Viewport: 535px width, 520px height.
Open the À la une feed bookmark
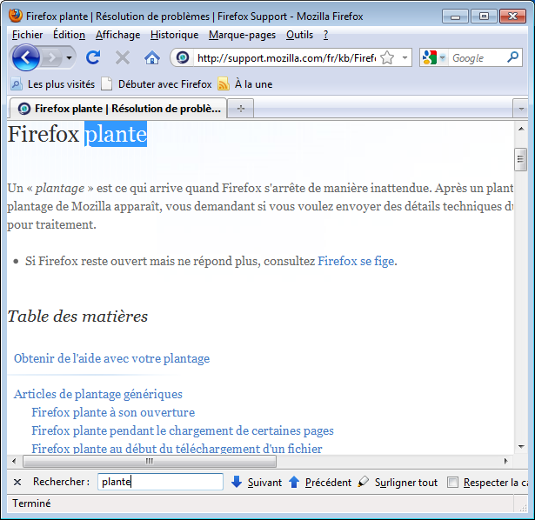[245, 84]
